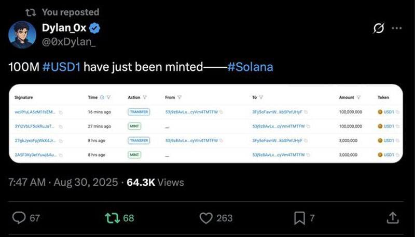Screen dimensions: 415x237
Task: Click the blue verified badge
Action: point(95,27)
